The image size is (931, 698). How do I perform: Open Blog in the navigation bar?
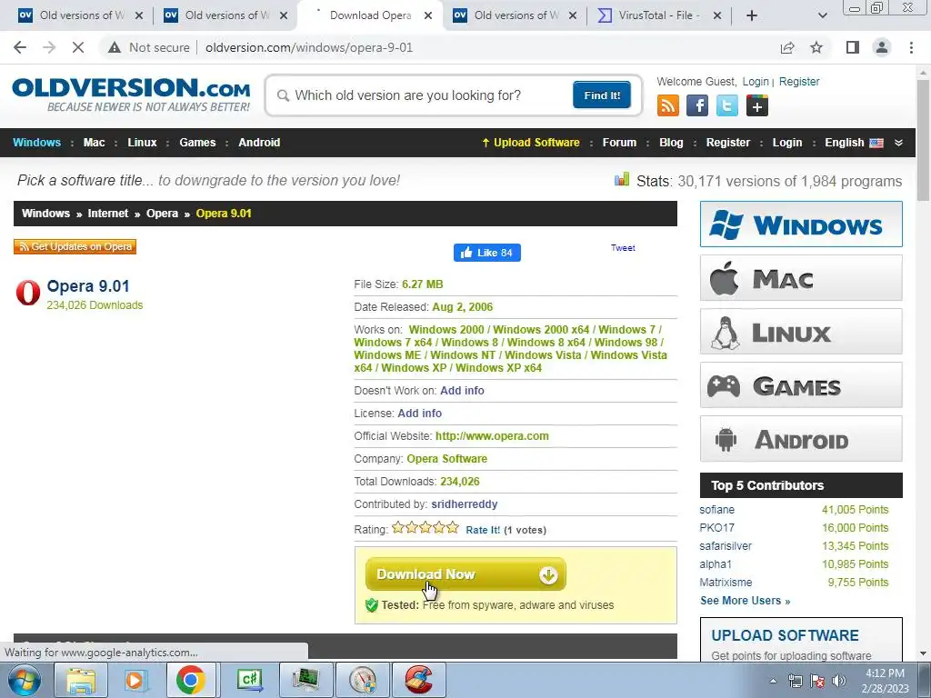coord(671,143)
